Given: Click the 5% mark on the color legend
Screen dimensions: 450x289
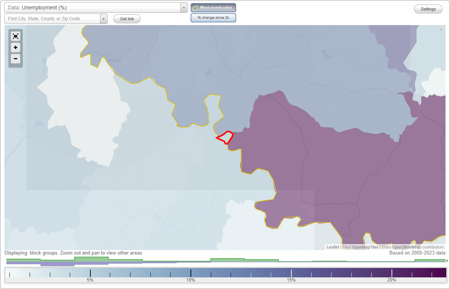Looking at the screenshot, I should coord(90,280).
